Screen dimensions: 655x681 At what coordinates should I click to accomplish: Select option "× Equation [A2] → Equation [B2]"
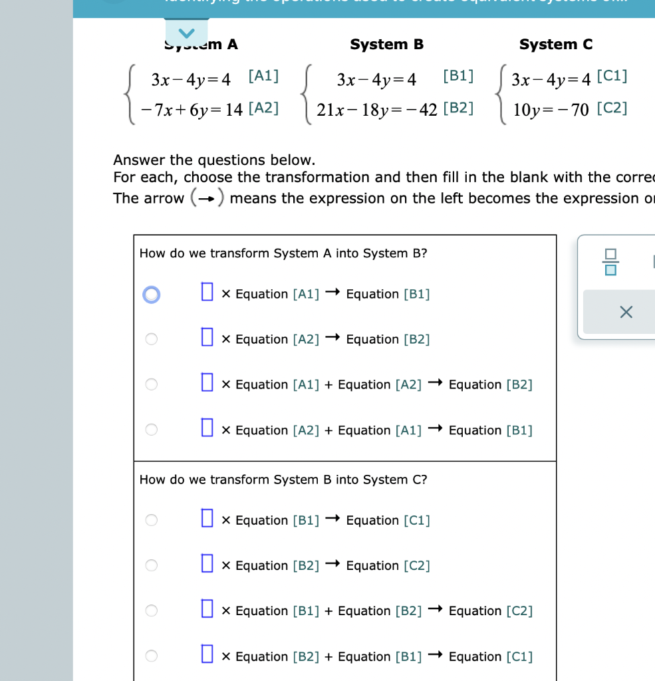[151, 339]
